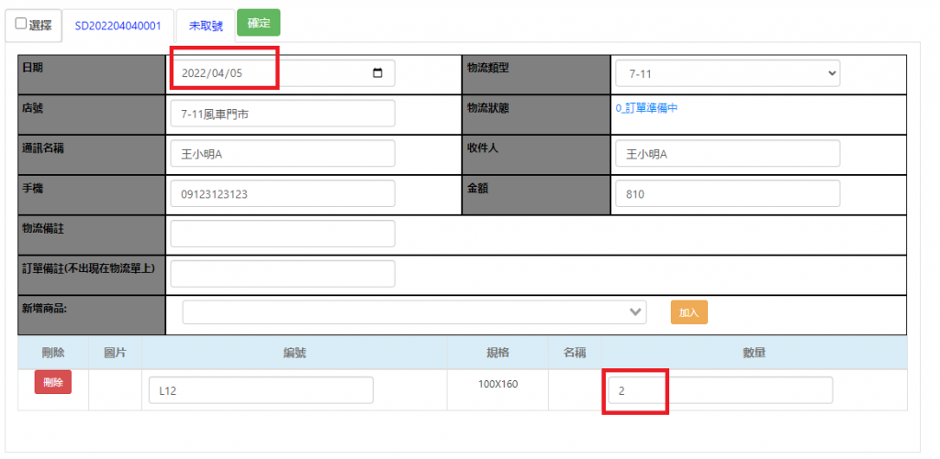This screenshot has height=459, width=940.
Task: Open the 未取號 tab
Action: pos(206,27)
